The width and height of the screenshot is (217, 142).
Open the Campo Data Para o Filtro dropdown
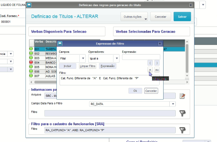tap(173, 104)
